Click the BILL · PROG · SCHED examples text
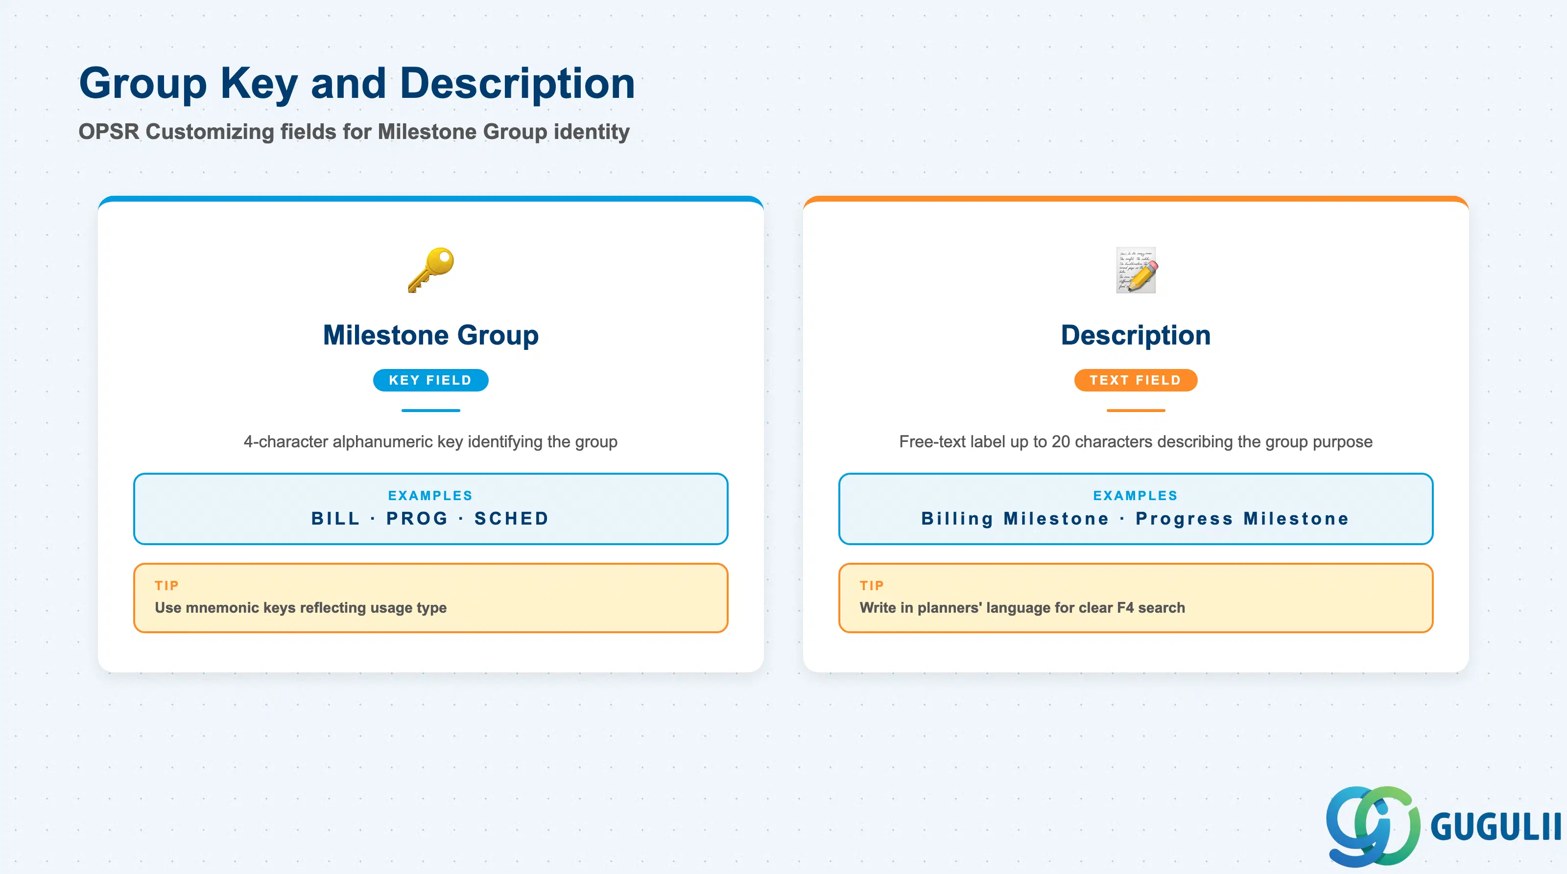 [x=431, y=518]
